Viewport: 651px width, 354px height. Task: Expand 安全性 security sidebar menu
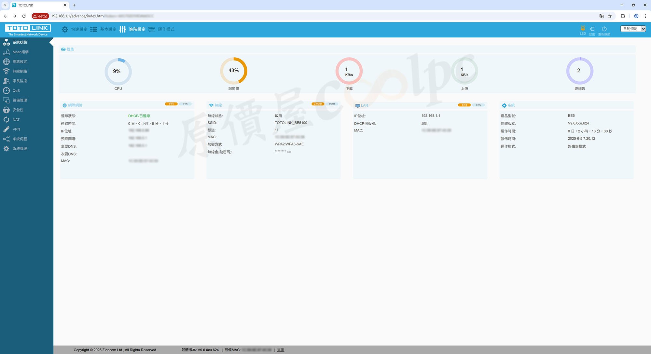point(18,110)
